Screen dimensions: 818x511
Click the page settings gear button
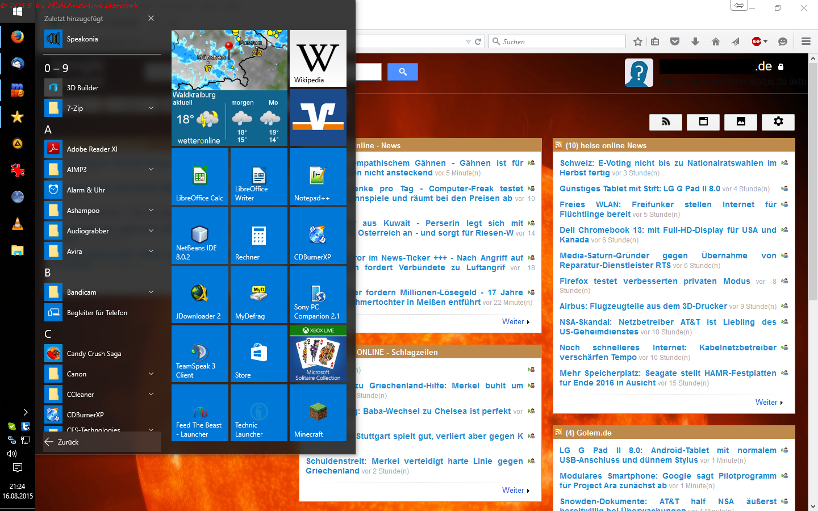tap(778, 122)
